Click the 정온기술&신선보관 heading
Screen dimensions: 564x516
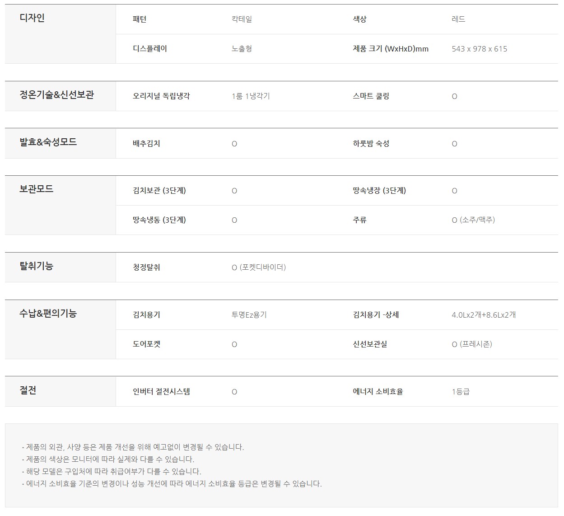56,95
